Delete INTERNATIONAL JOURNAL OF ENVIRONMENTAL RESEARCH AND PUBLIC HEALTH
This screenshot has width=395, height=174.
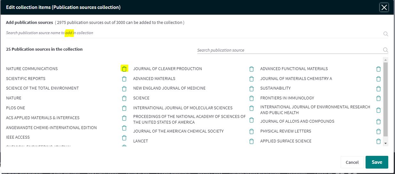coord(378,110)
